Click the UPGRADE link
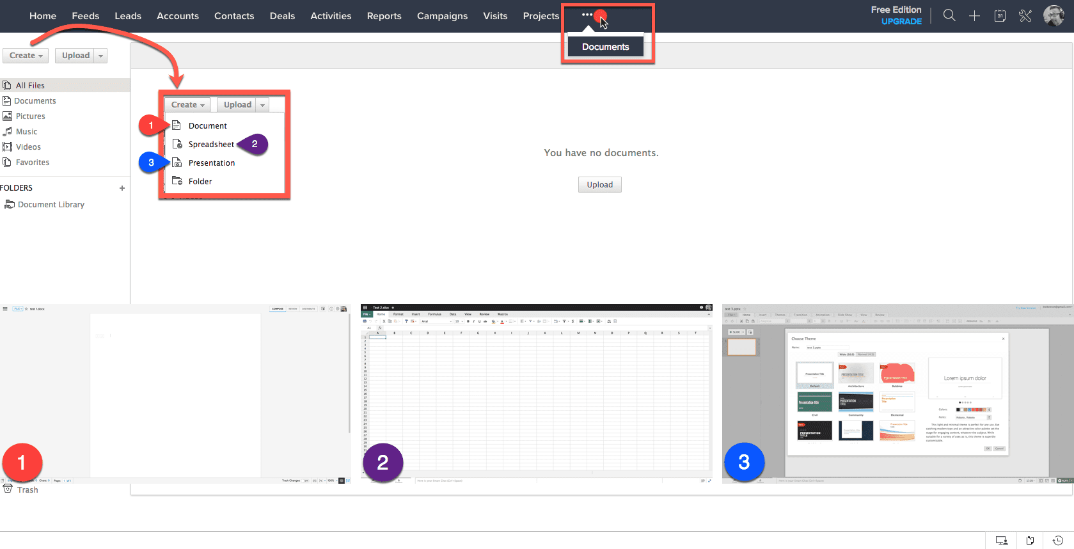Viewport: 1074px width, 549px height. tap(901, 22)
